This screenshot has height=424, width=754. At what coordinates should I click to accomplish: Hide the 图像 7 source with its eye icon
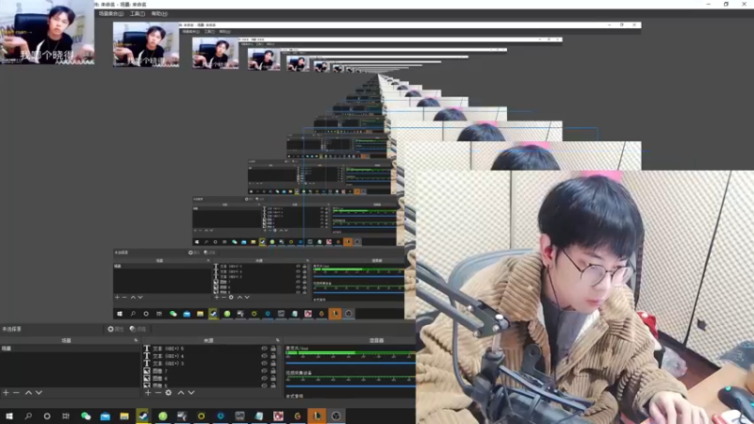(x=264, y=371)
